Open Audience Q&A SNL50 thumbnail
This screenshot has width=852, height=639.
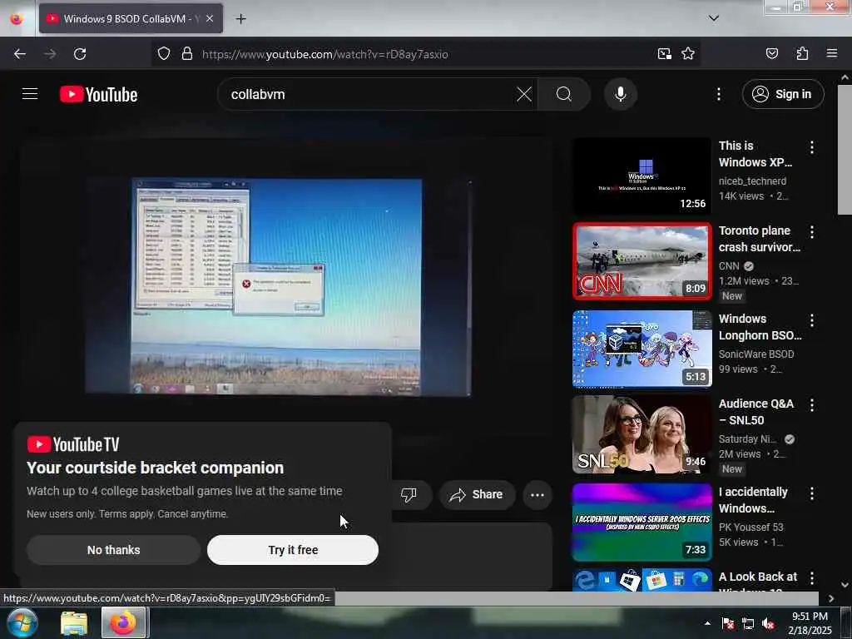tap(641, 434)
